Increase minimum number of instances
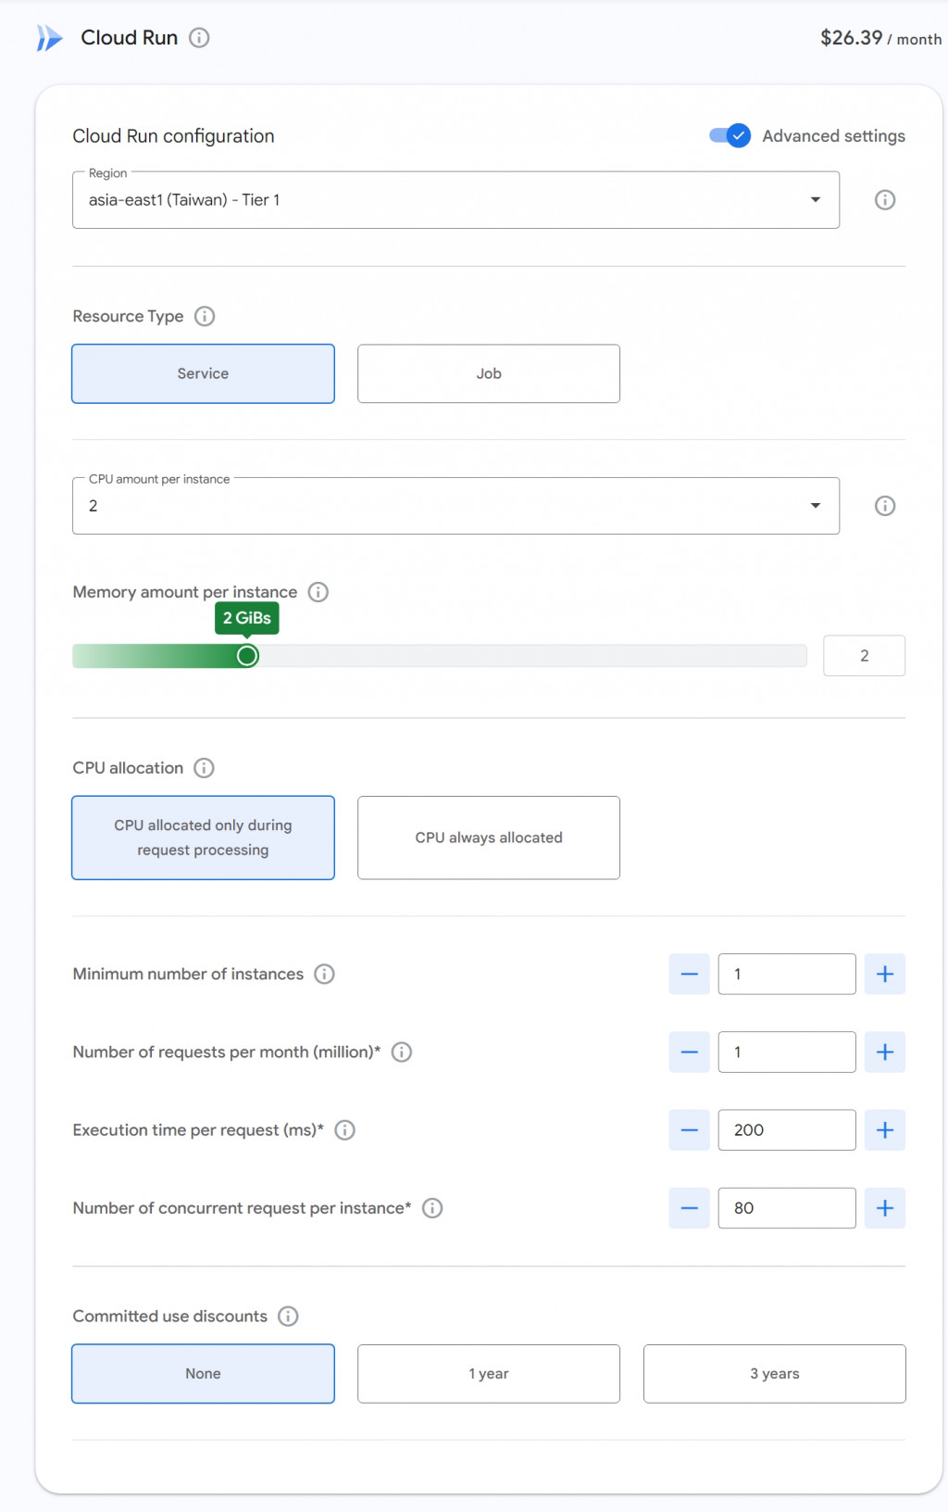948x1512 pixels. coord(885,974)
